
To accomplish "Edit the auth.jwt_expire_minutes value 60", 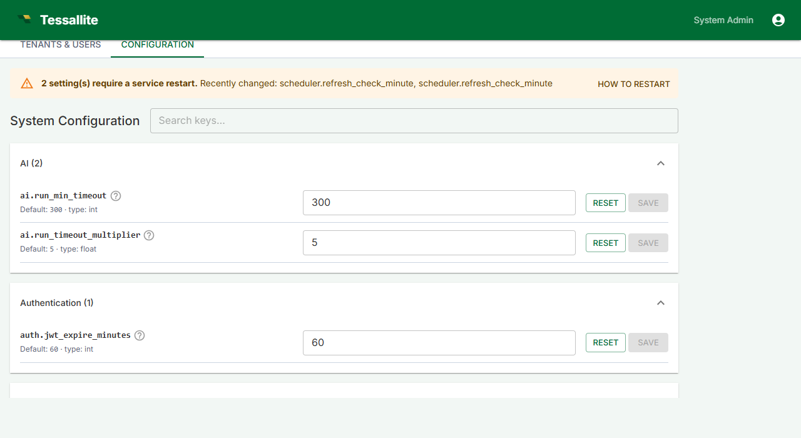I will tap(439, 343).
